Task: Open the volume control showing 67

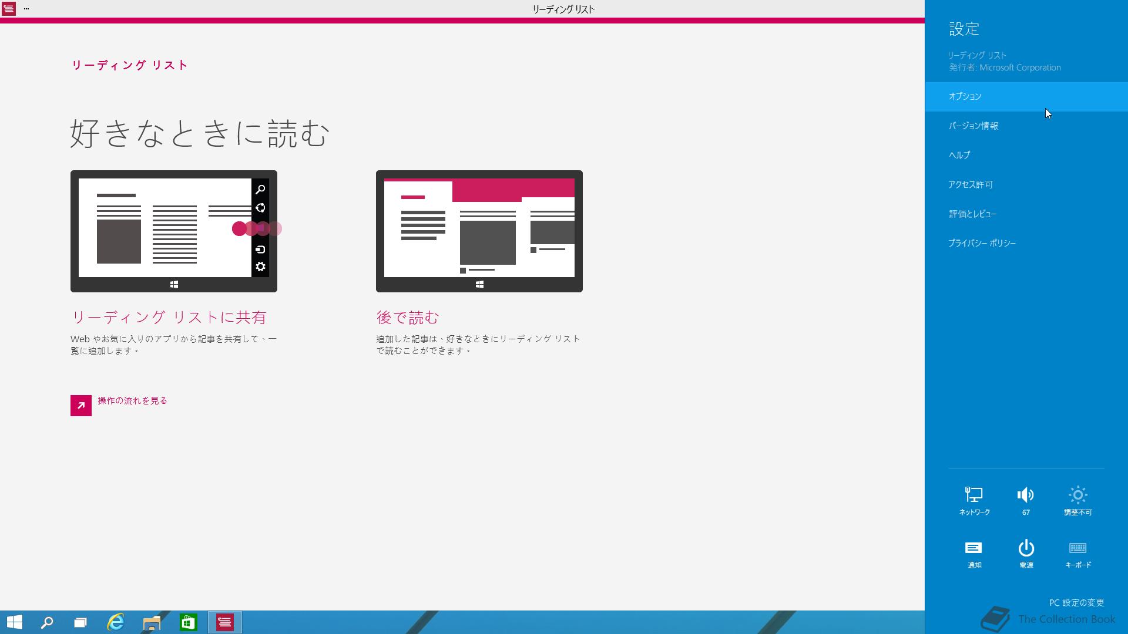Action: click(1026, 501)
